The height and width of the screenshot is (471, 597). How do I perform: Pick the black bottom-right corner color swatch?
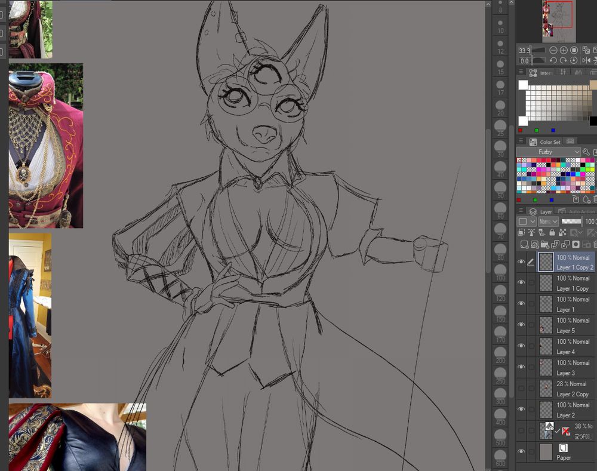(593, 121)
